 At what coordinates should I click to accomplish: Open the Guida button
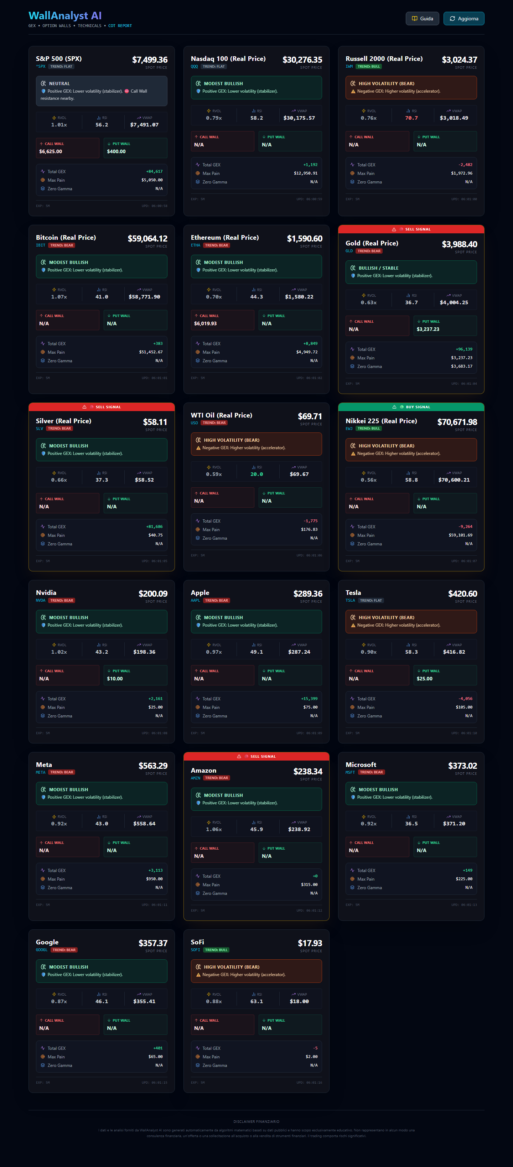click(423, 19)
